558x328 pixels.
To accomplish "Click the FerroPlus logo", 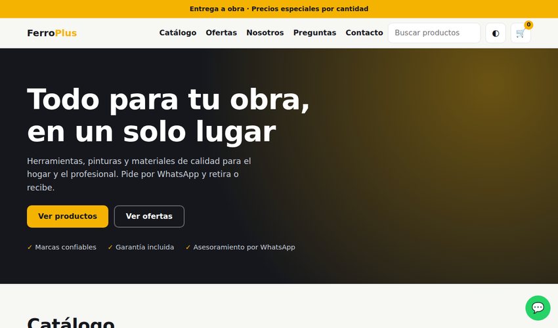I will coord(52,33).
